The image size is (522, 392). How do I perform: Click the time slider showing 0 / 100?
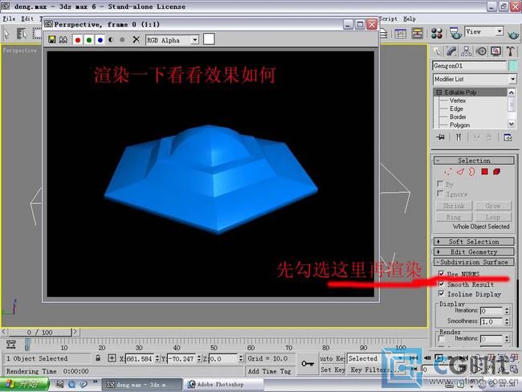click(39, 332)
